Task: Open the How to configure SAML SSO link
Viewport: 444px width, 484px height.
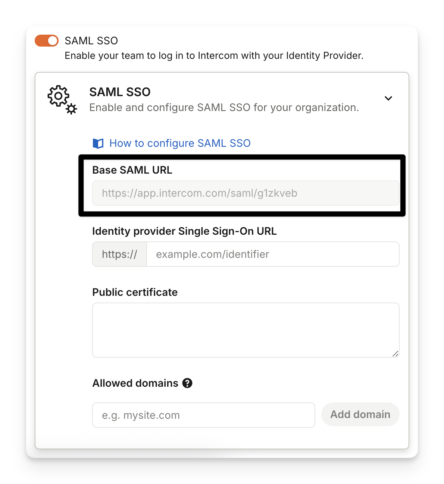Action: point(180,143)
